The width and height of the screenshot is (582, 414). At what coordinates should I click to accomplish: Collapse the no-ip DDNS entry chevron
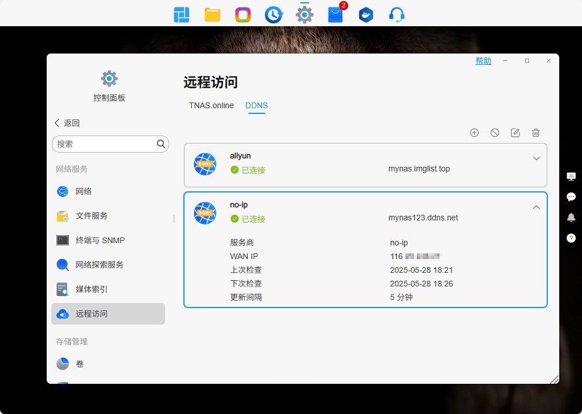point(536,207)
